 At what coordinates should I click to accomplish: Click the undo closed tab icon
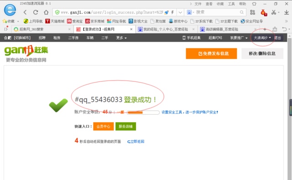(284, 29)
